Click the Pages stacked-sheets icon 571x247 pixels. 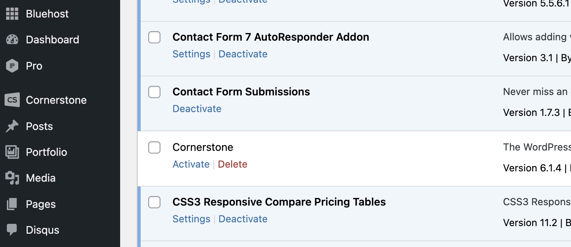click(x=12, y=204)
